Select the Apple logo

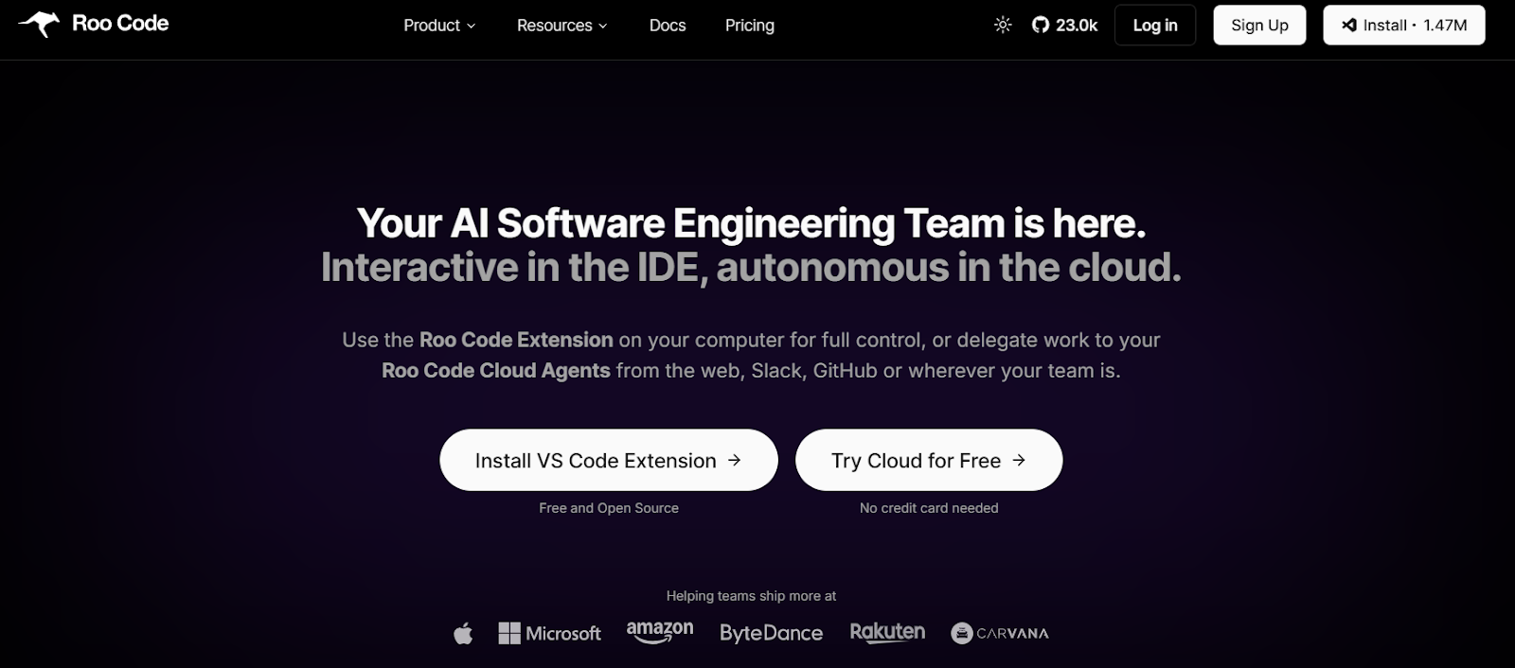click(463, 632)
